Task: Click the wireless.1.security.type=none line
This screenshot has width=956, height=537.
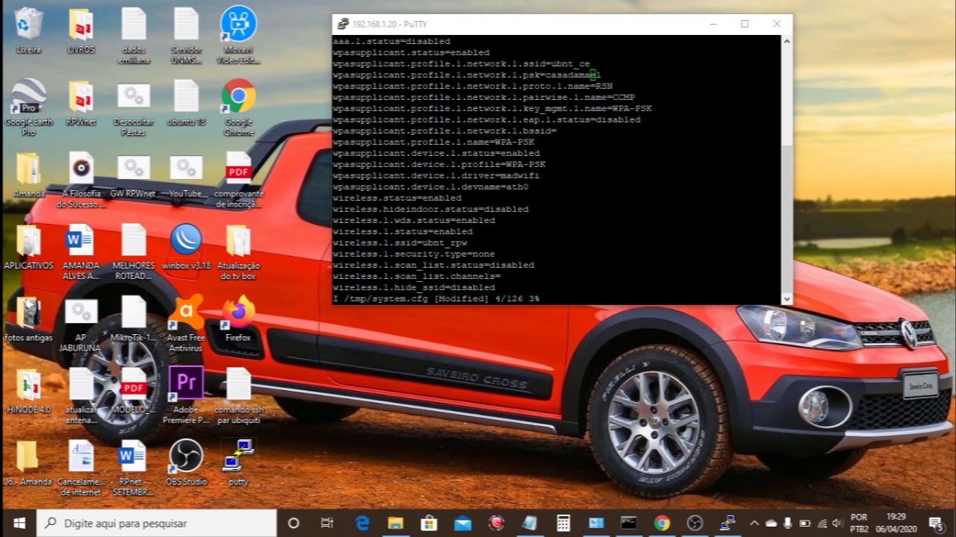Action: coord(414,254)
